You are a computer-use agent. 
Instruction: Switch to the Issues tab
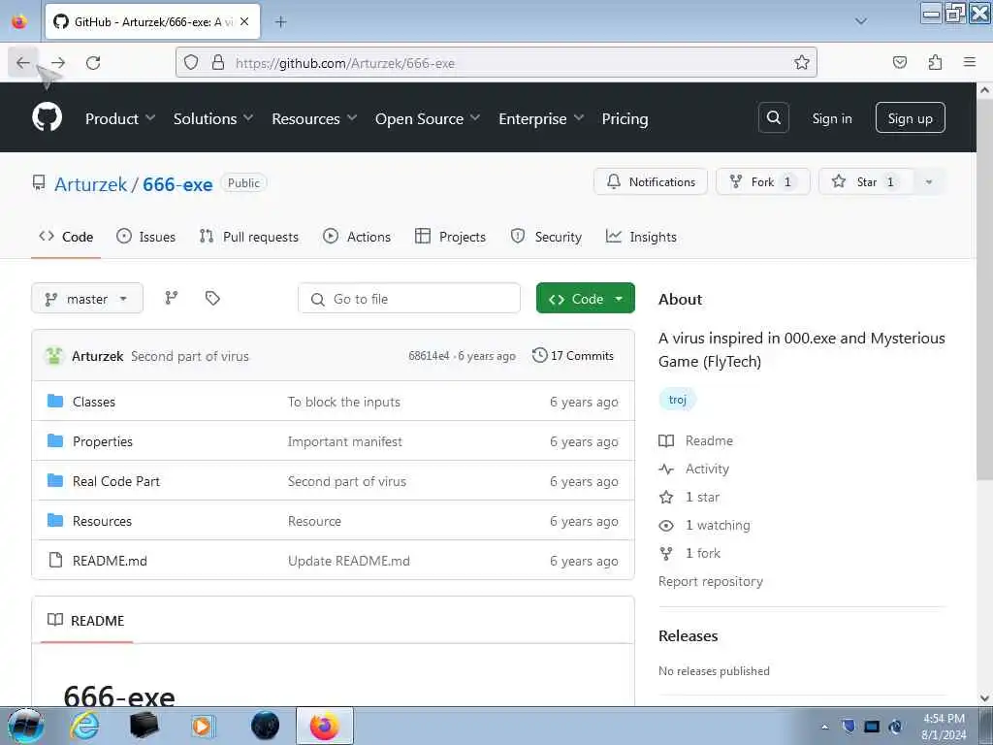(x=145, y=237)
